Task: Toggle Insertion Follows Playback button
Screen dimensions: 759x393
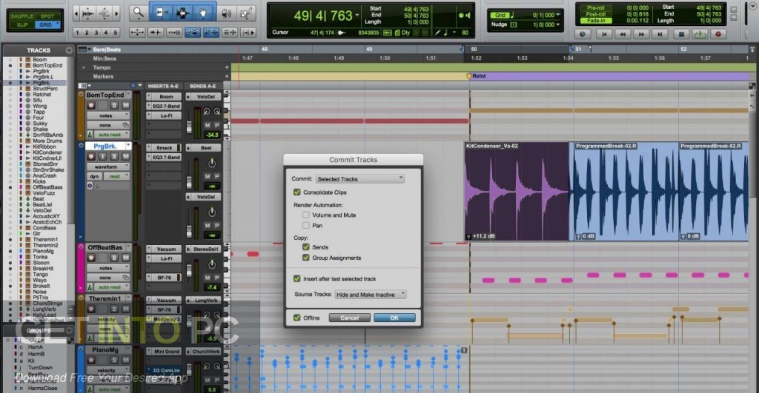Action: click(248, 33)
